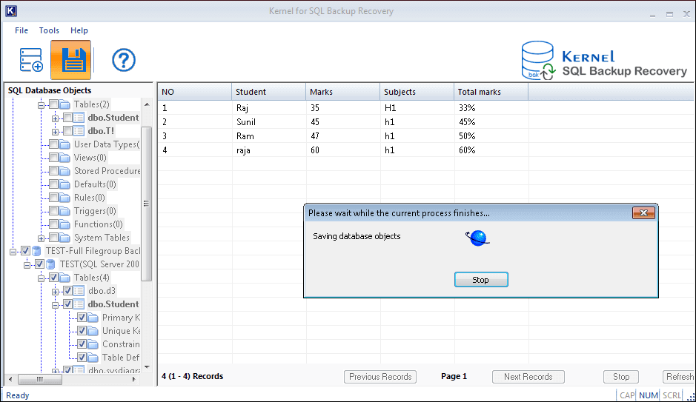Uncheck the TEST-Full Filegroup Backup checkbox
The height and width of the screenshot is (402, 696).
coord(26,251)
